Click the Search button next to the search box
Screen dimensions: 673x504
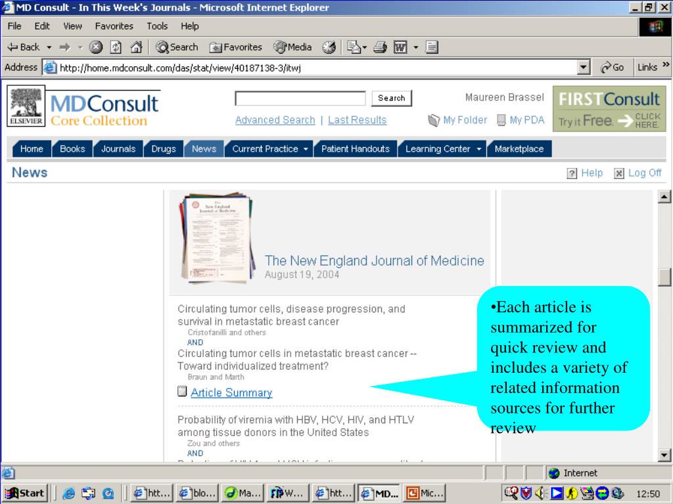[x=392, y=98]
